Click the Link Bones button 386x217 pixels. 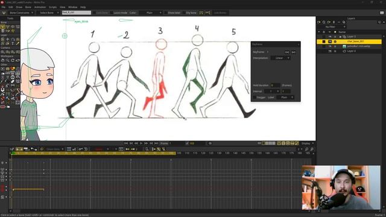[220, 13]
